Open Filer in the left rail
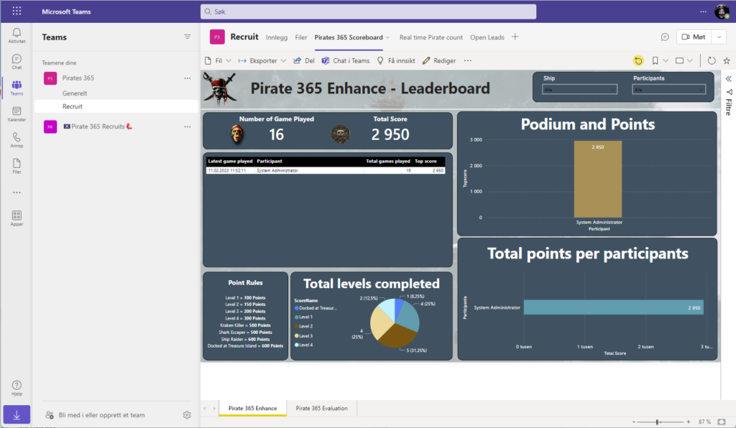Screen dimensions: 736x428 coord(17,166)
